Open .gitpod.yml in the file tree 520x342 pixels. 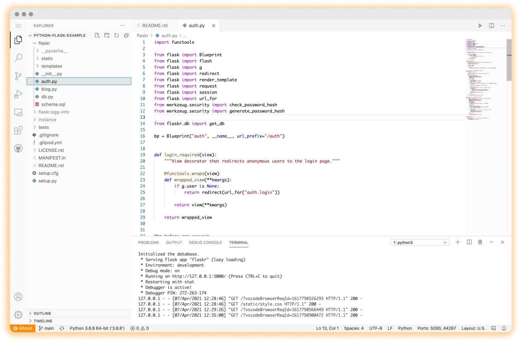pyautogui.click(x=79, y=142)
